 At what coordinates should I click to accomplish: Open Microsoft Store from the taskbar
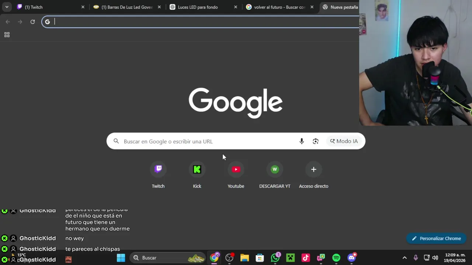pyautogui.click(x=260, y=258)
